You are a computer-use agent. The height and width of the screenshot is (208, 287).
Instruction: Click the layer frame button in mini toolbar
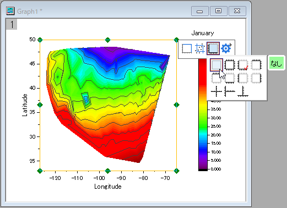pos(187,48)
